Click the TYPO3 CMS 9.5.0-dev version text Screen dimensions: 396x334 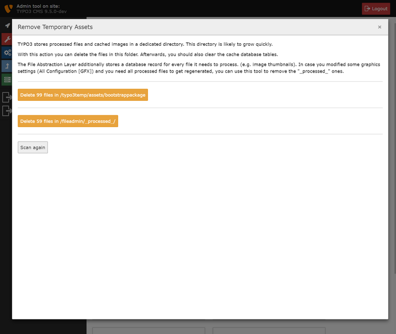pos(41,11)
